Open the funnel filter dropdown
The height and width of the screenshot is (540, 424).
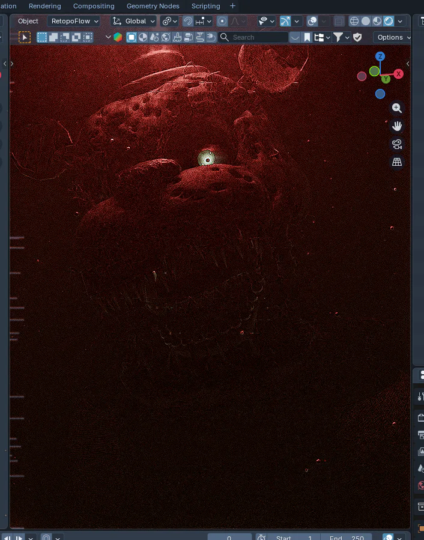click(x=341, y=37)
